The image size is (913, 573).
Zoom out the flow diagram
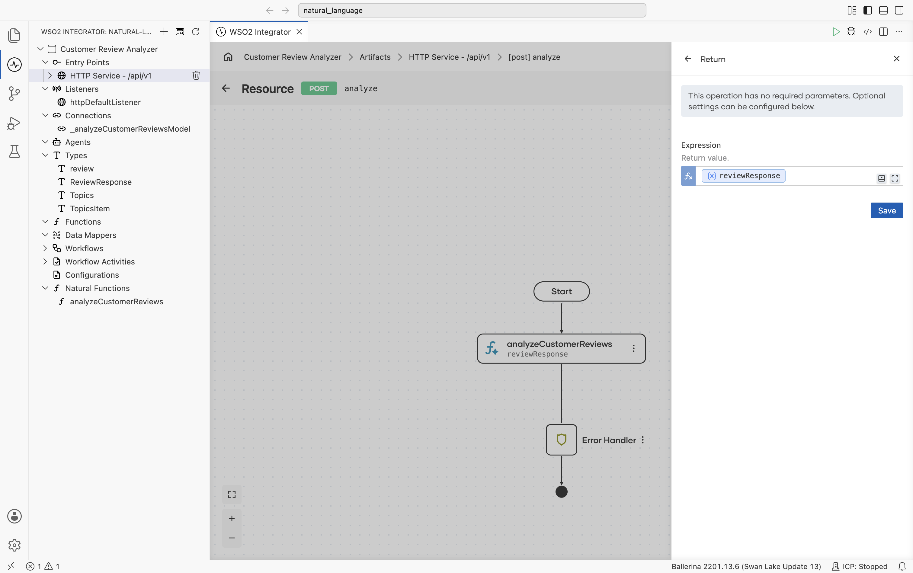pyautogui.click(x=232, y=538)
